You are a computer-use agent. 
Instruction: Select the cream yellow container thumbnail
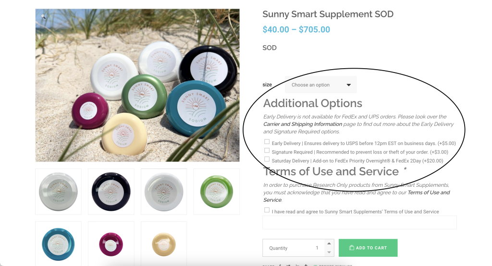point(164,244)
